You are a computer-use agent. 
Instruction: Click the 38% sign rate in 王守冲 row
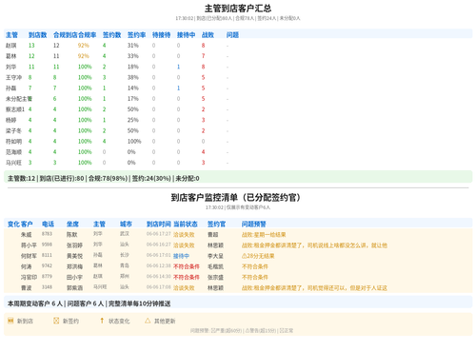coord(133,77)
